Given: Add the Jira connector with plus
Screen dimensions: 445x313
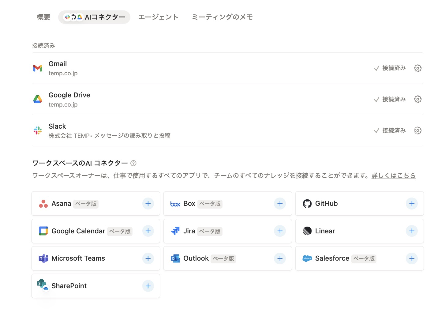Looking at the screenshot, I should (280, 231).
